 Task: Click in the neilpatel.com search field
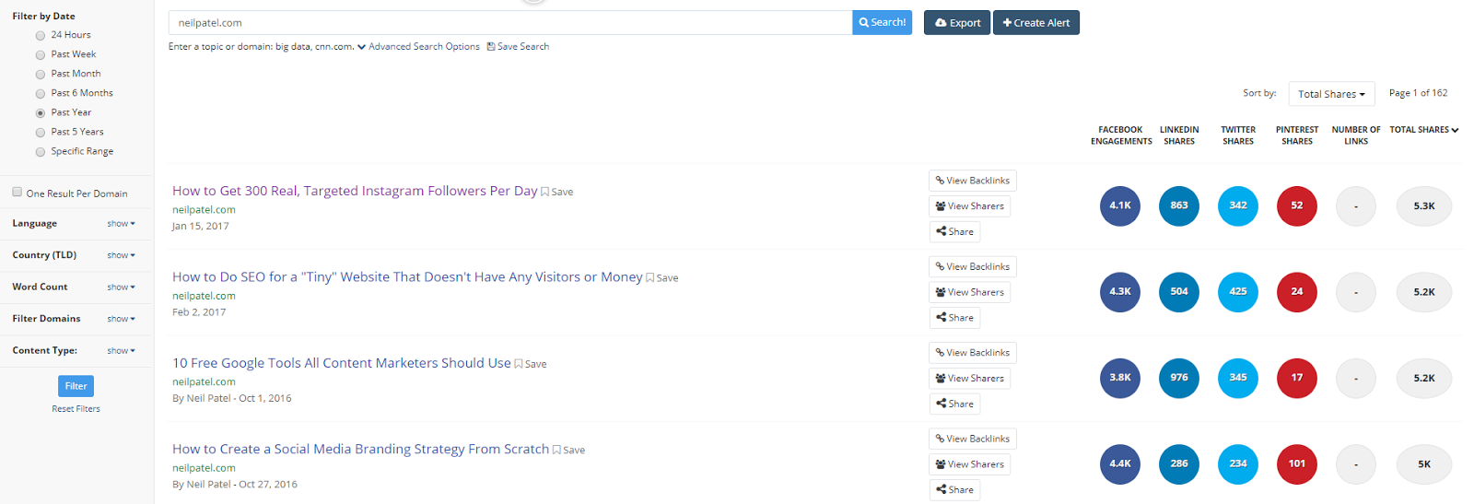510,22
